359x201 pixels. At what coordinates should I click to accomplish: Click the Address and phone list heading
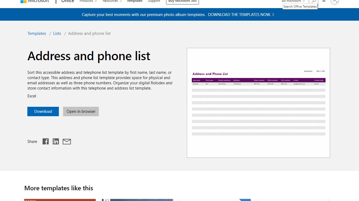(89, 56)
